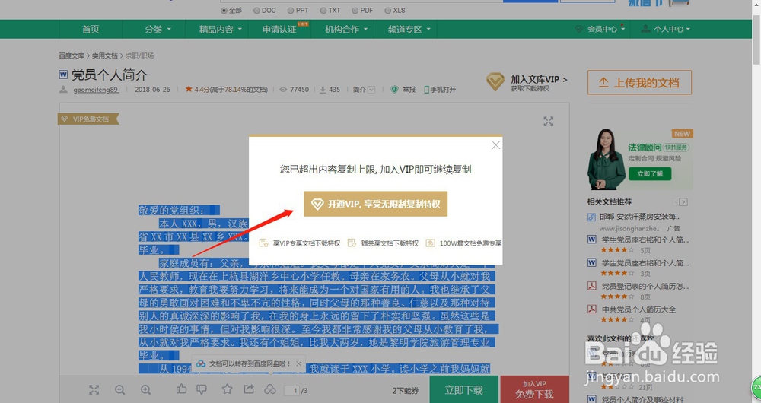Viewport: 761px width, 403px height.
Task: Expand the 频道专区 navigation menu
Action: click(409, 29)
